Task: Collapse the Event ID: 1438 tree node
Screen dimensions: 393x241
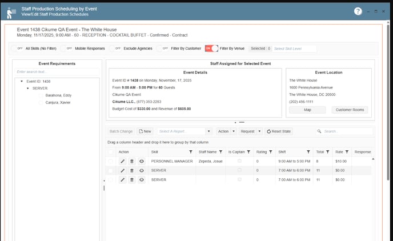Action: (22, 82)
